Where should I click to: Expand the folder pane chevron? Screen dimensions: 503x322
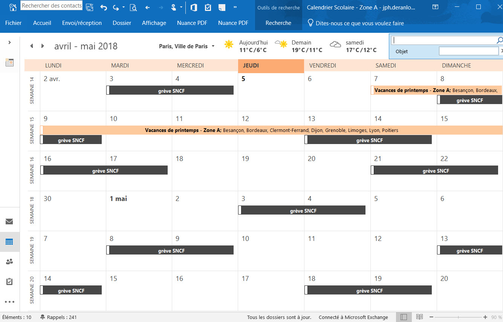click(x=9, y=43)
